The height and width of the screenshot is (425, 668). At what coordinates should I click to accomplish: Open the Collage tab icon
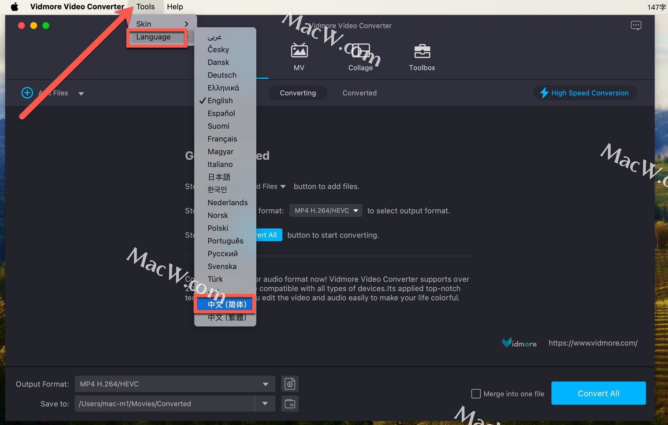pos(360,51)
